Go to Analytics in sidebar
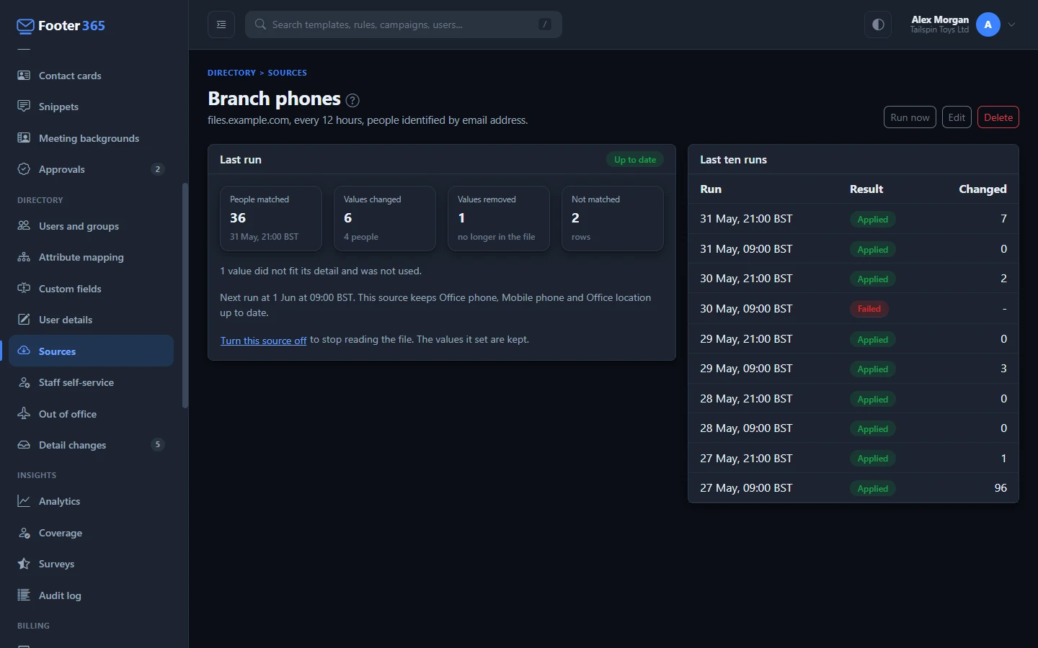 click(x=91, y=501)
